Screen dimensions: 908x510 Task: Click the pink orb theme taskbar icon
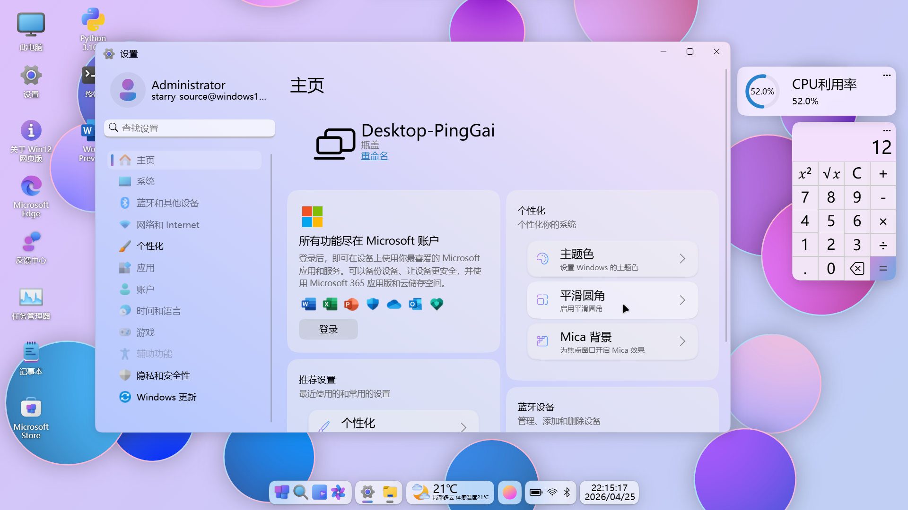509,493
